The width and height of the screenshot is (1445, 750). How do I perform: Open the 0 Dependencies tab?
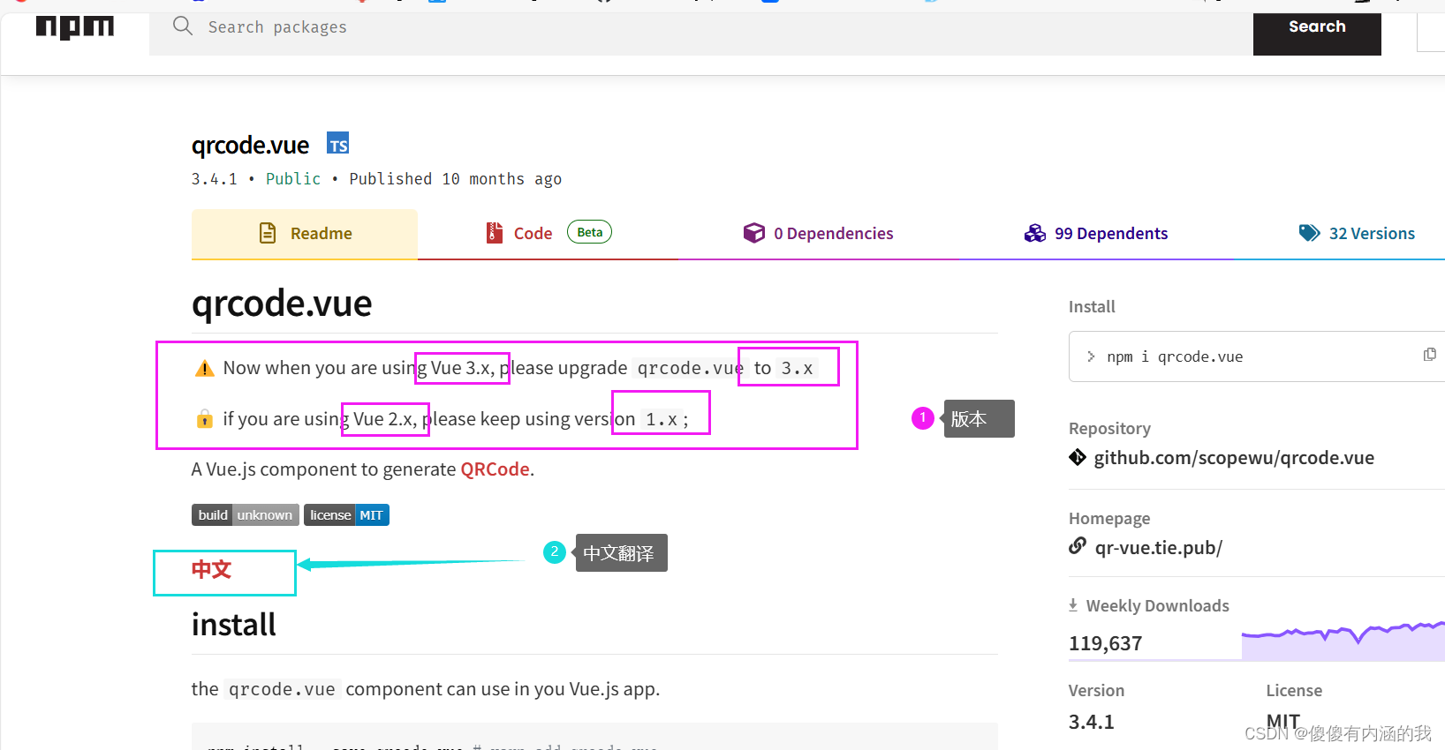tap(818, 234)
